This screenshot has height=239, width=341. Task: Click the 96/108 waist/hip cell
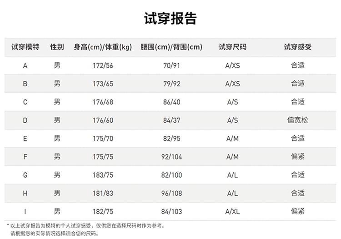tap(171, 193)
